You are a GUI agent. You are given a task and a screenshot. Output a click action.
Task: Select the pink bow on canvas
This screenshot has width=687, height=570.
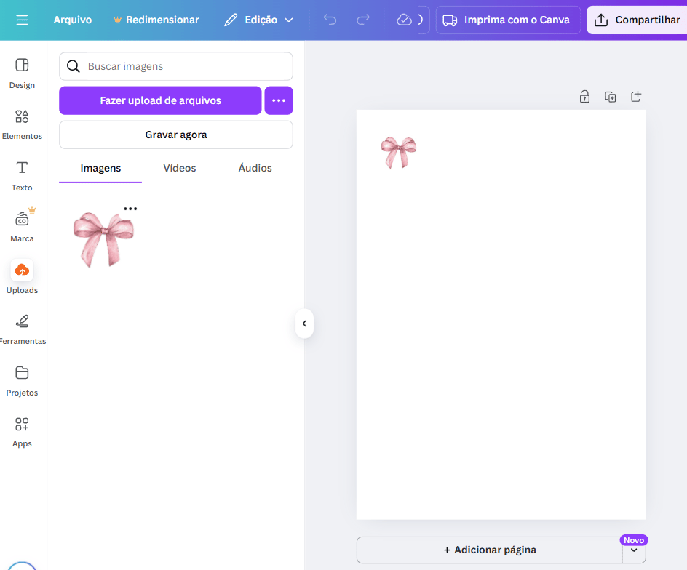[399, 153]
